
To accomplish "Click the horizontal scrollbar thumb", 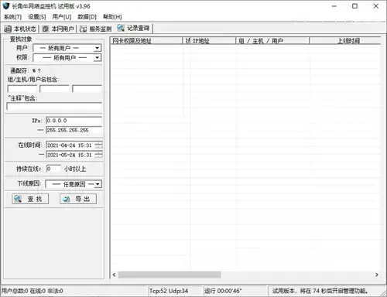I will click(170, 275).
